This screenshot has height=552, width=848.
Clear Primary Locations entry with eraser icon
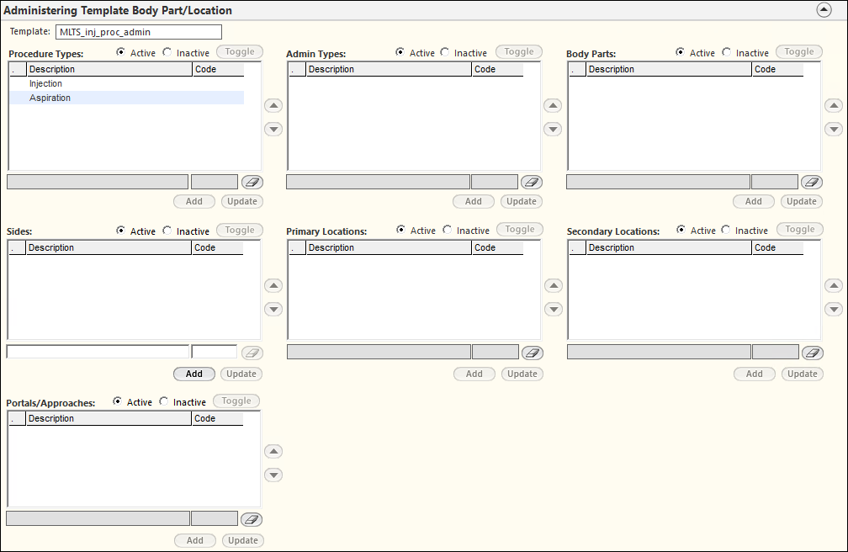(x=533, y=353)
